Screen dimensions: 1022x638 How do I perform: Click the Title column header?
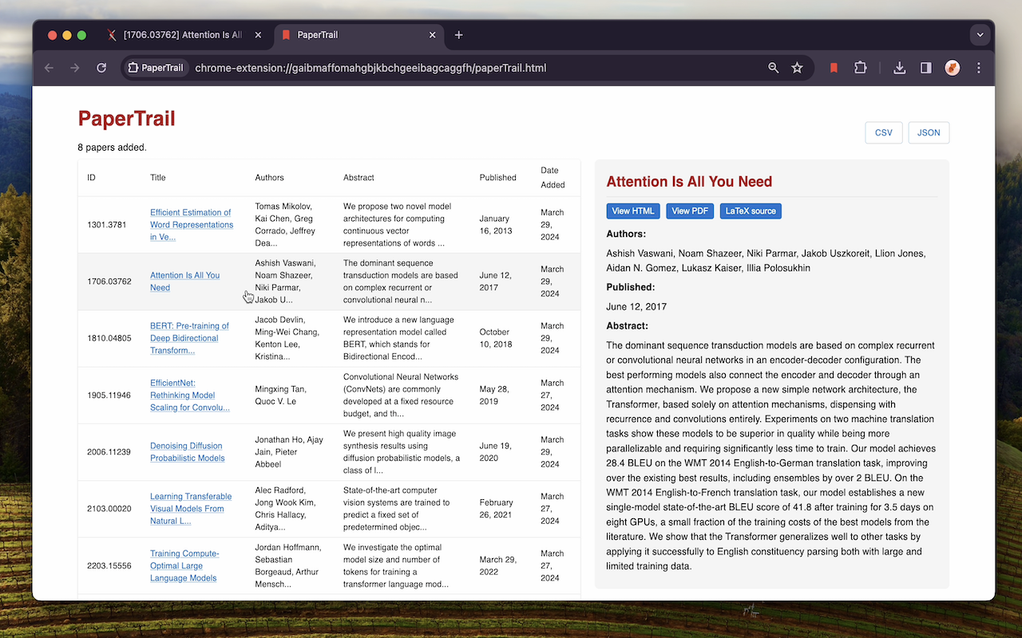click(158, 178)
